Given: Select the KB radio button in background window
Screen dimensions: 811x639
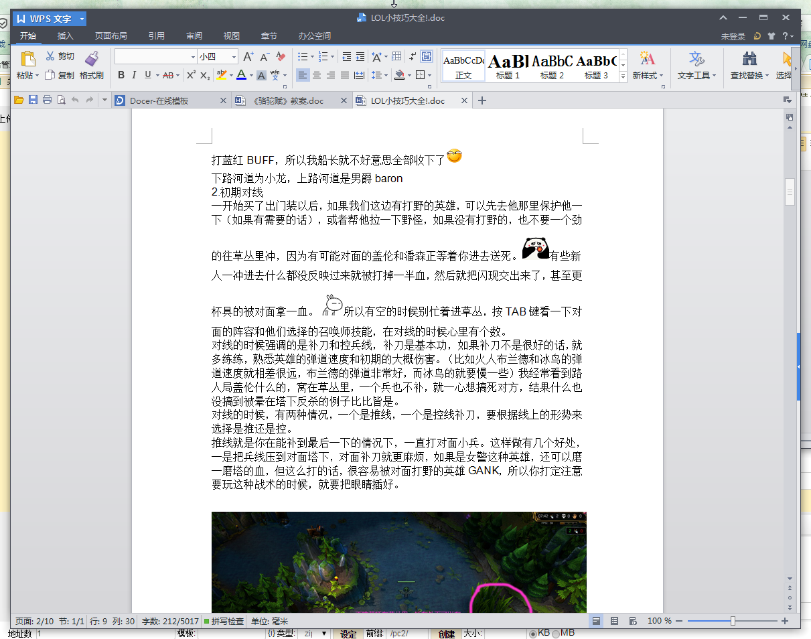Looking at the screenshot, I should (x=533, y=634).
